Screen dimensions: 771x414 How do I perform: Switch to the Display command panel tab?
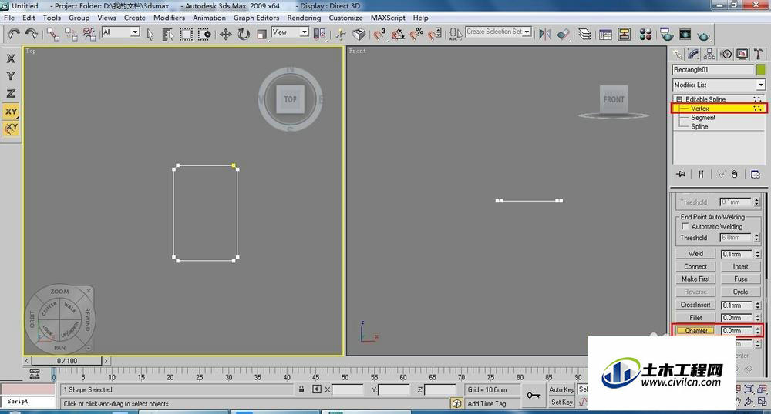pos(742,54)
